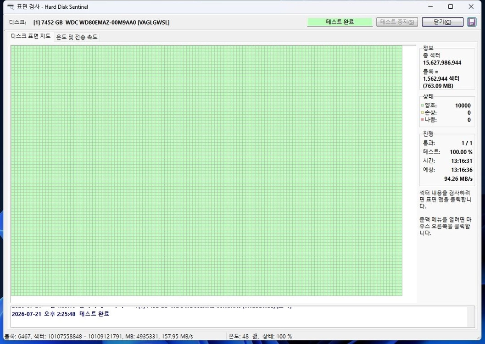Click the green 양호 legend swatch
This screenshot has width=485, height=344.
422,105
